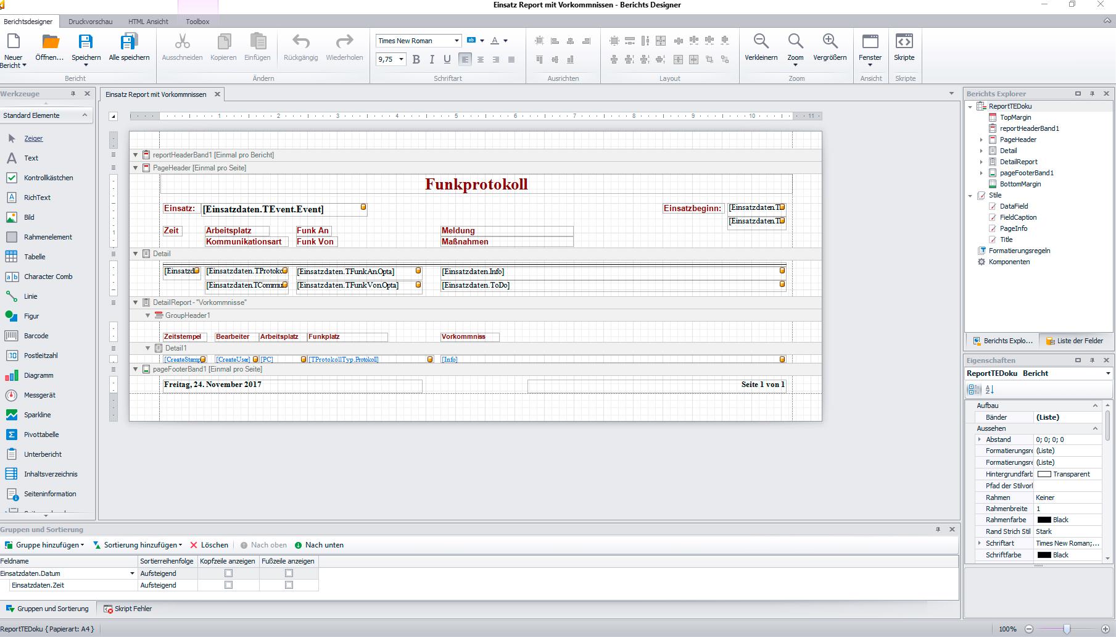1116x637 pixels.
Task: Pick the Pivottabelle element
Action: (x=41, y=435)
